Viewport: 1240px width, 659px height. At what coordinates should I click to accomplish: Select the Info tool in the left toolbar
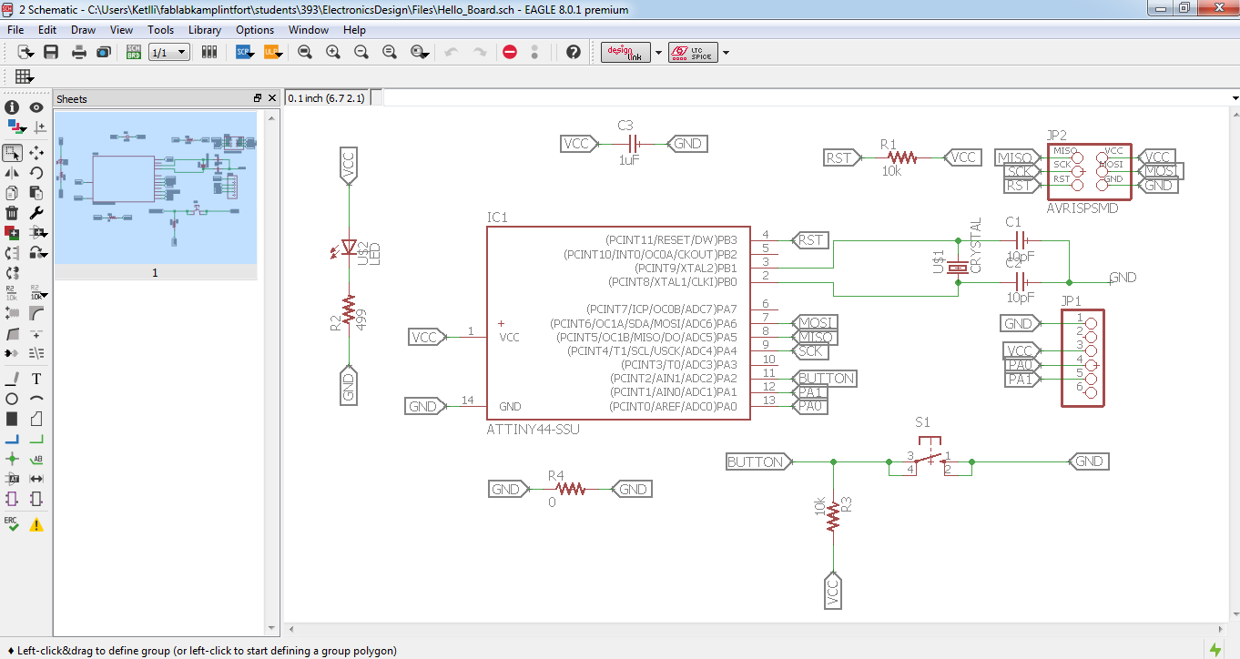[12, 107]
